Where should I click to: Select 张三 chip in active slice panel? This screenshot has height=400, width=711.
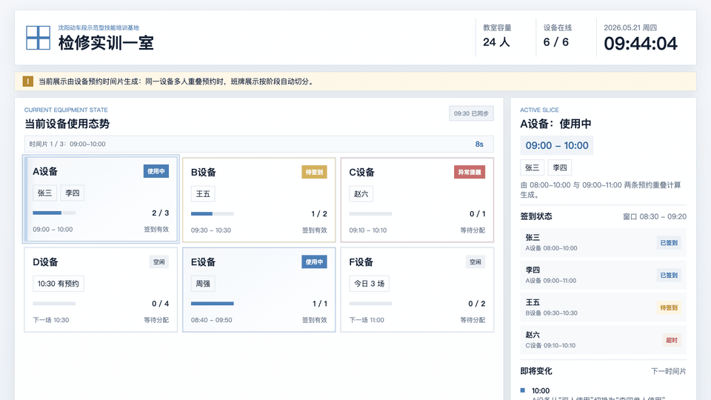pyautogui.click(x=532, y=168)
